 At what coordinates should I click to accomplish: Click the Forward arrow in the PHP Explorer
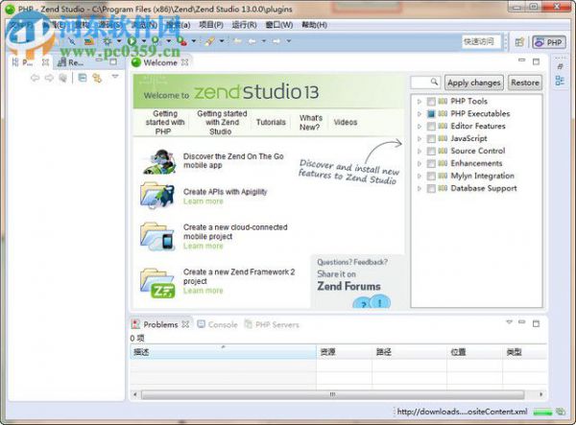(49, 78)
